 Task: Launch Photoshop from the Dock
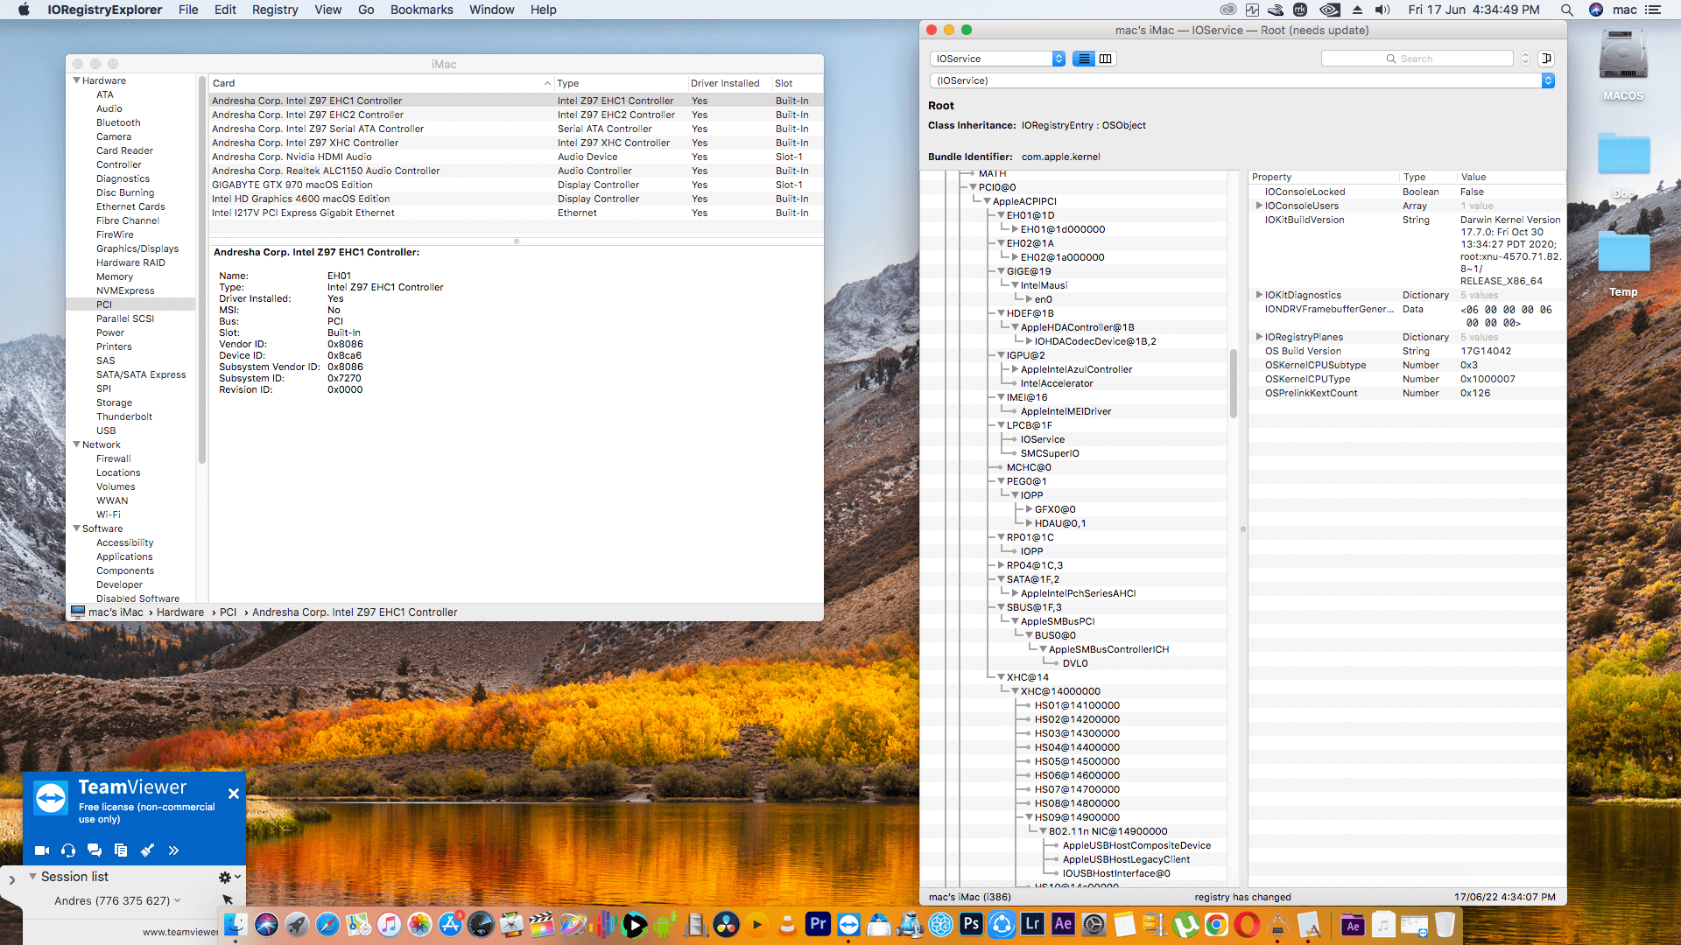(x=971, y=924)
